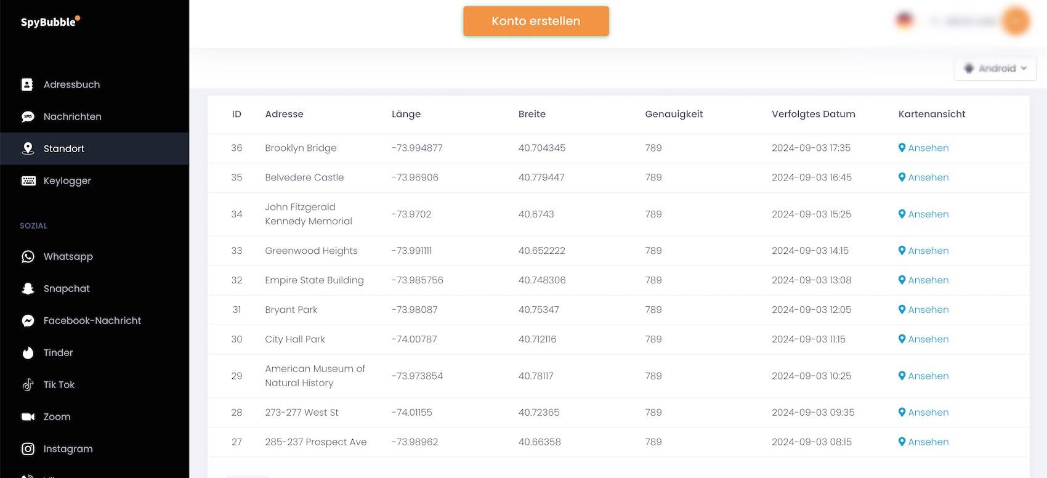
Task: Click the map pin icon for Bryant Park
Action: tap(902, 310)
